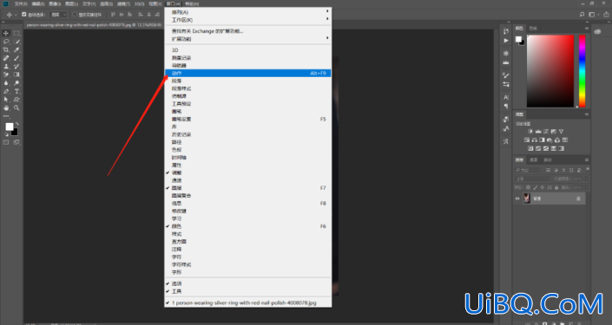Change screen mode via toolbox icon
The height and width of the screenshot is (325, 612).
point(16,142)
